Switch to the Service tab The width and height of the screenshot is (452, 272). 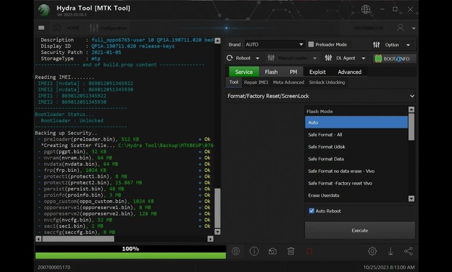coord(244,72)
